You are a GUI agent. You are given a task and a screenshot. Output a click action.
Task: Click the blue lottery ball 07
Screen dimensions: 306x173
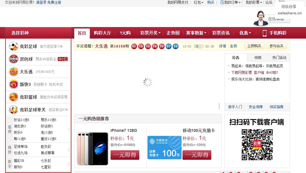pos(169,46)
